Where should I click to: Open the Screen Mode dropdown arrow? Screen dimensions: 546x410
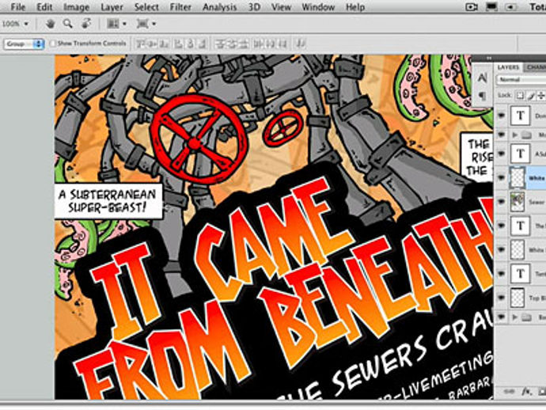pos(154,24)
